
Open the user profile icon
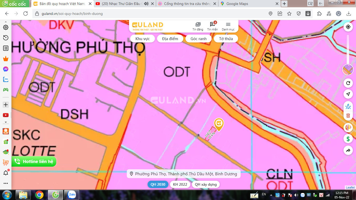339,14
